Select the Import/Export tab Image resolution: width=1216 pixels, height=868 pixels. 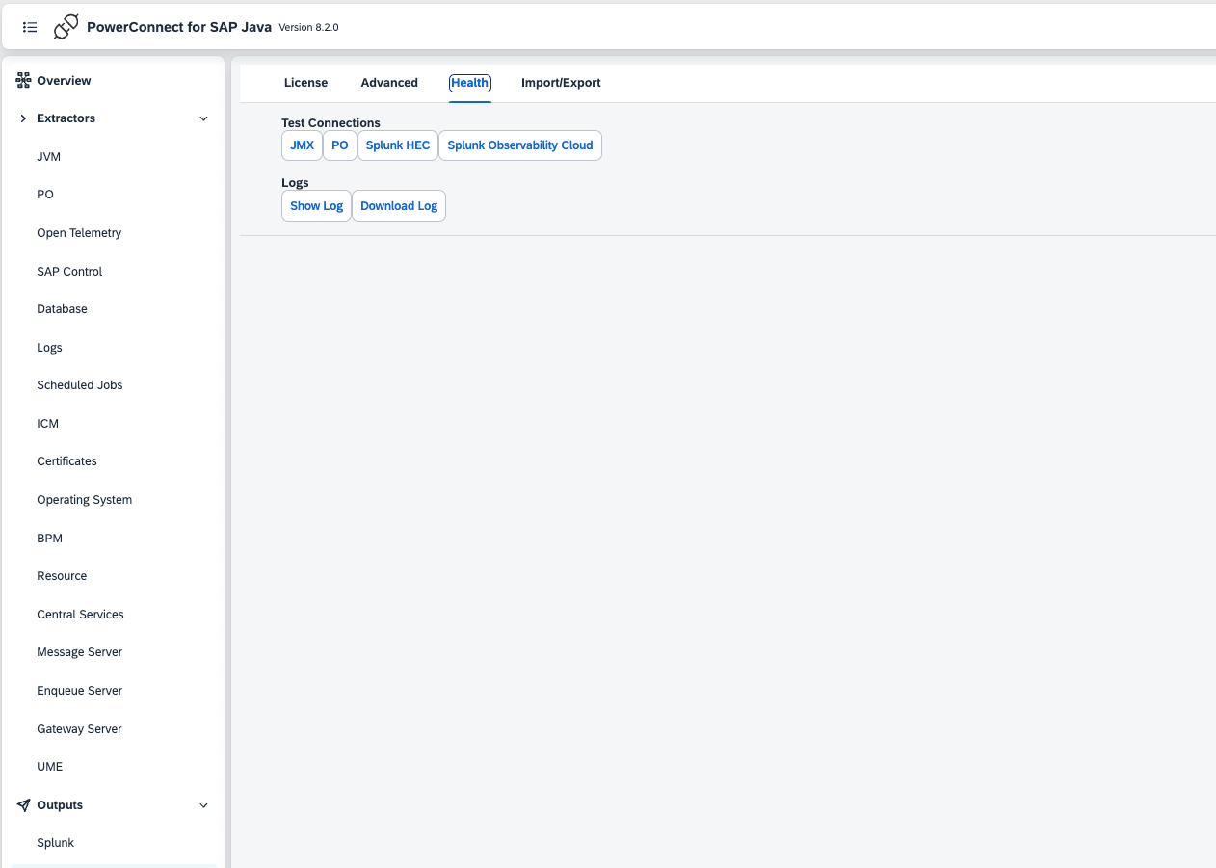(561, 83)
